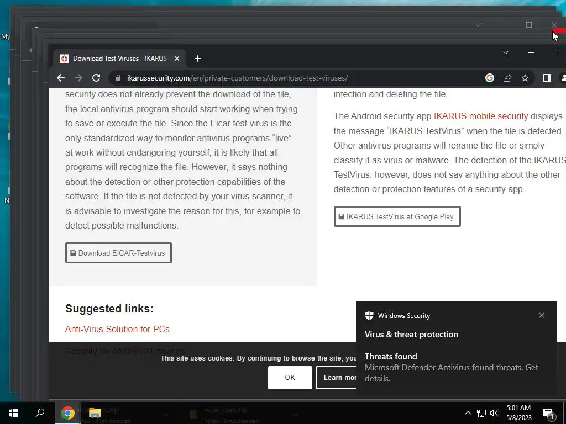This screenshot has height=424, width=566.
Task: Select the Download Test Viruses - IKARUS tab
Action: pos(120,59)
